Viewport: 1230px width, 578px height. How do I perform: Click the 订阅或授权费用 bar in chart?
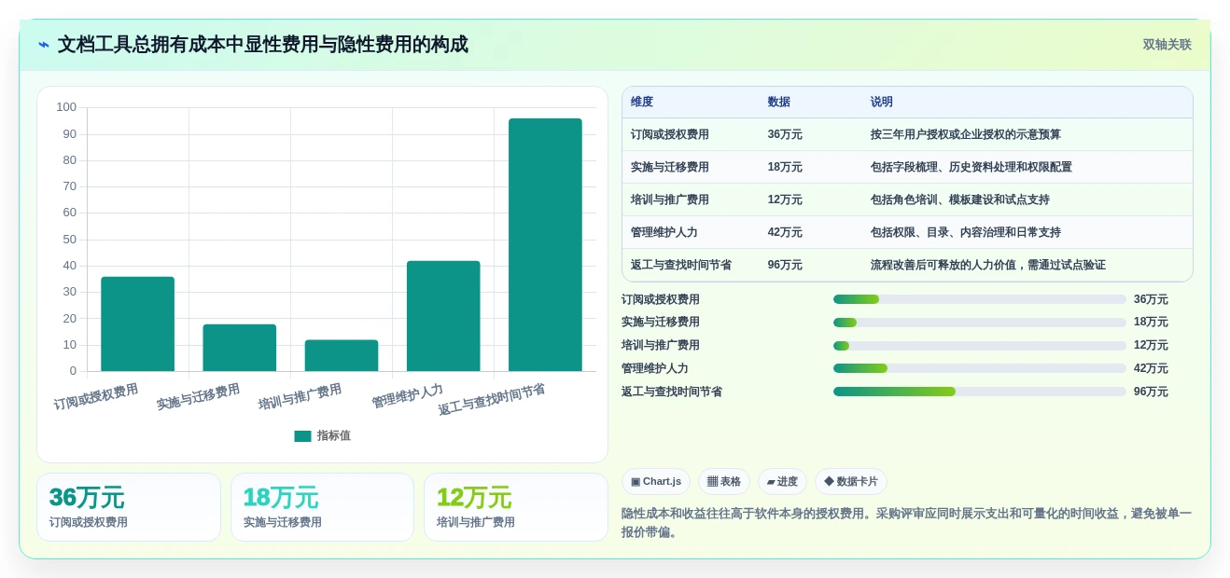(x=137, y=323)
